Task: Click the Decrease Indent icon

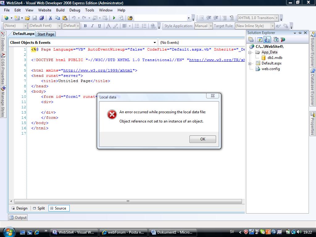Action: click(209, 18)
